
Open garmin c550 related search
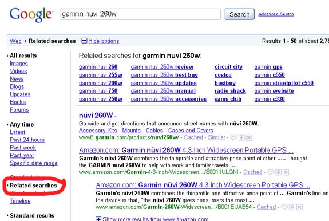coord(269,75)
